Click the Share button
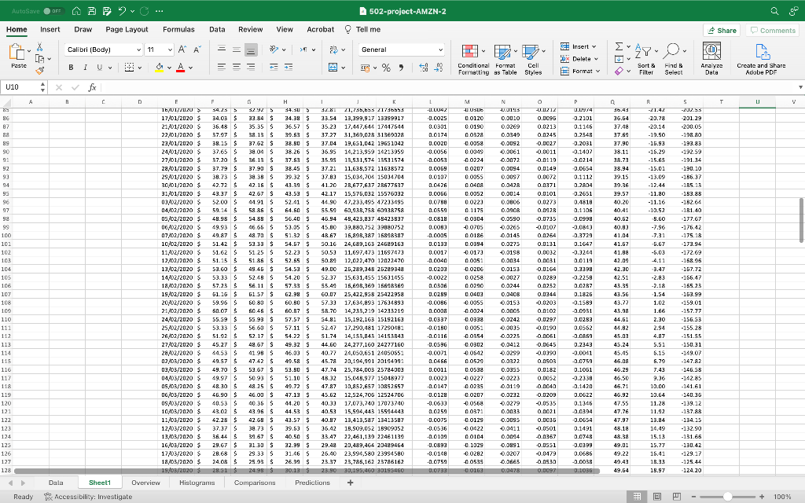 pos(722,30)
